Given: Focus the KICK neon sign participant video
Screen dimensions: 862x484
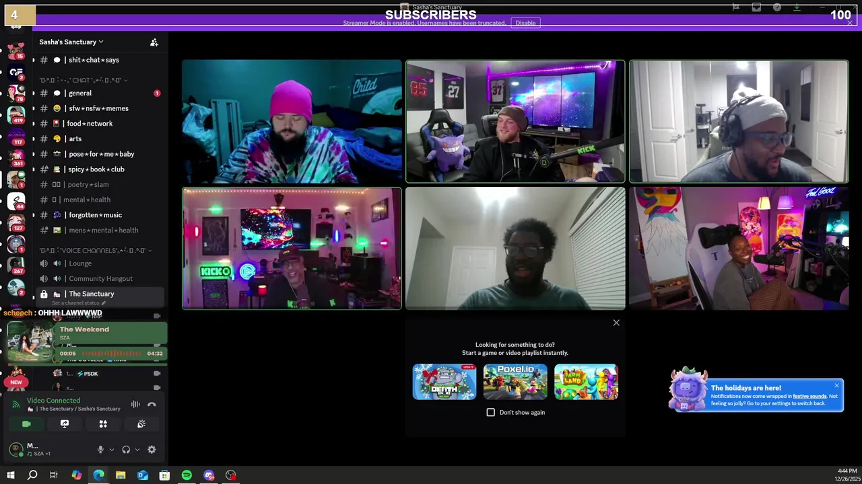Looking at the screenshot, I should coord(292,248).
